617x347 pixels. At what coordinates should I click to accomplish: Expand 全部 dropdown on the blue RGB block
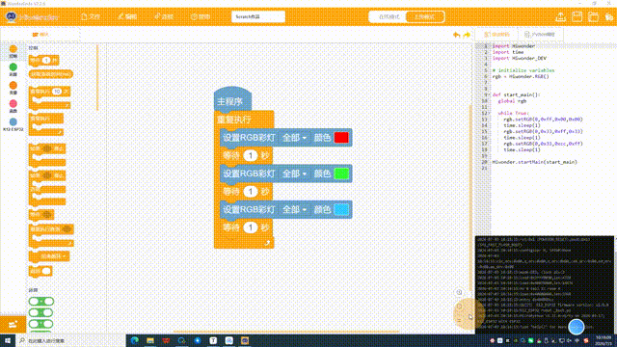(294, 210)
